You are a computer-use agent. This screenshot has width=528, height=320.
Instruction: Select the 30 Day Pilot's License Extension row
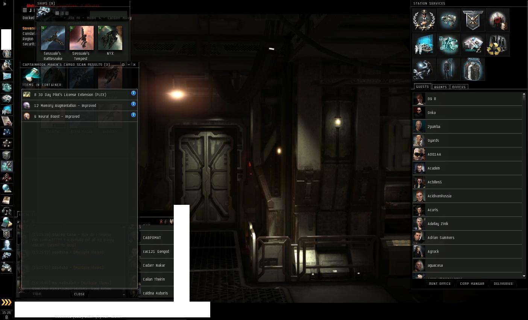click(x=79, y=95)
